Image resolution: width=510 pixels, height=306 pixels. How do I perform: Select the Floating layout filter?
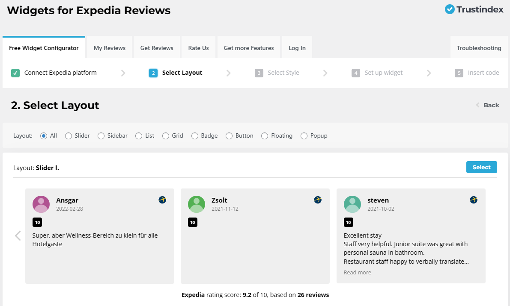pyautogui.click(x=264, y=135)
